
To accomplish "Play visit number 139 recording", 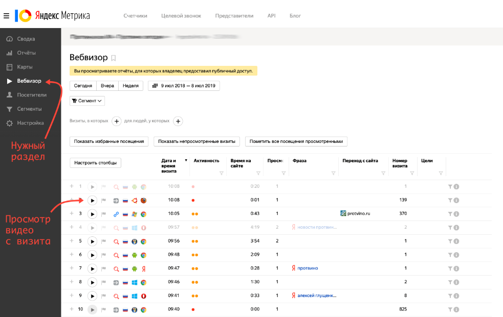I will click(x=93, y=201).
